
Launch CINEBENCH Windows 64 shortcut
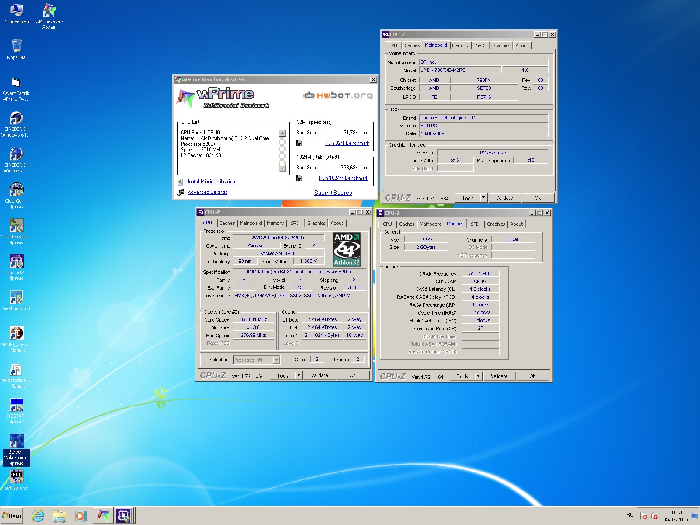pyautogui.click(x=16, y=125)
